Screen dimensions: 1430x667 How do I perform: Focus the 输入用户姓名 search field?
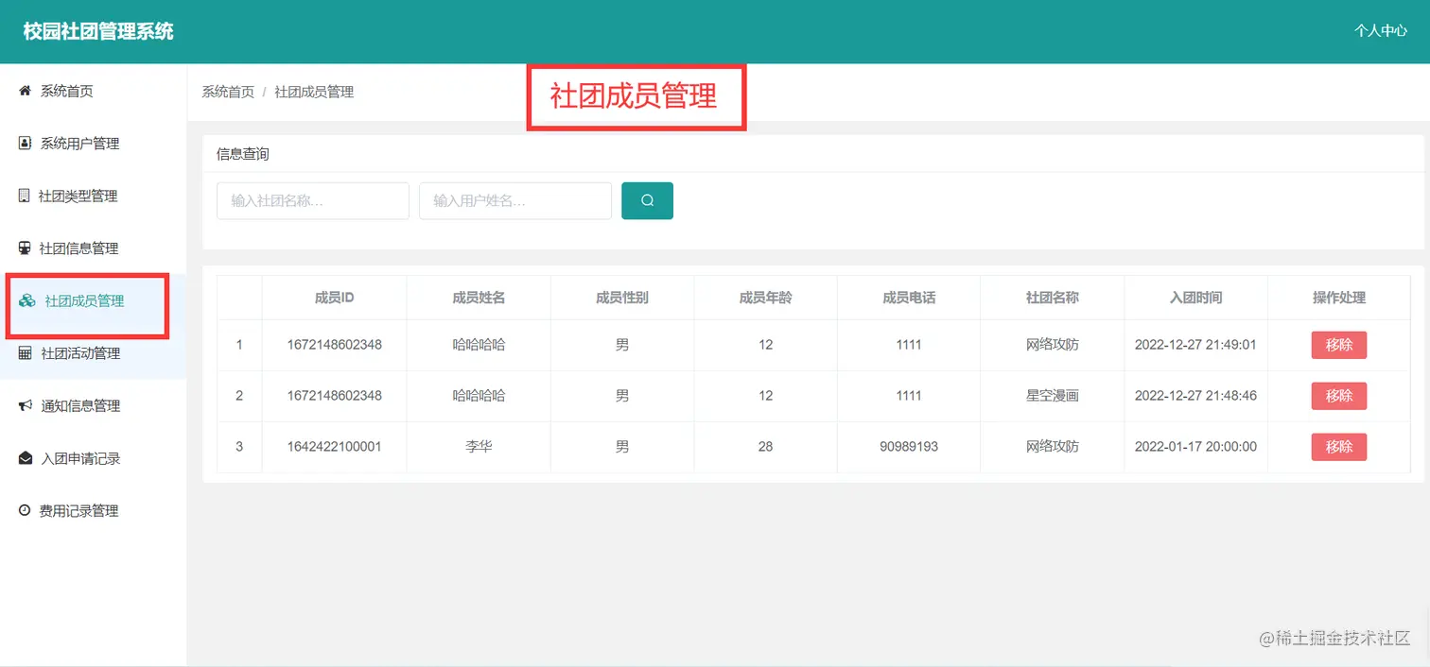(x=515, y=200)
